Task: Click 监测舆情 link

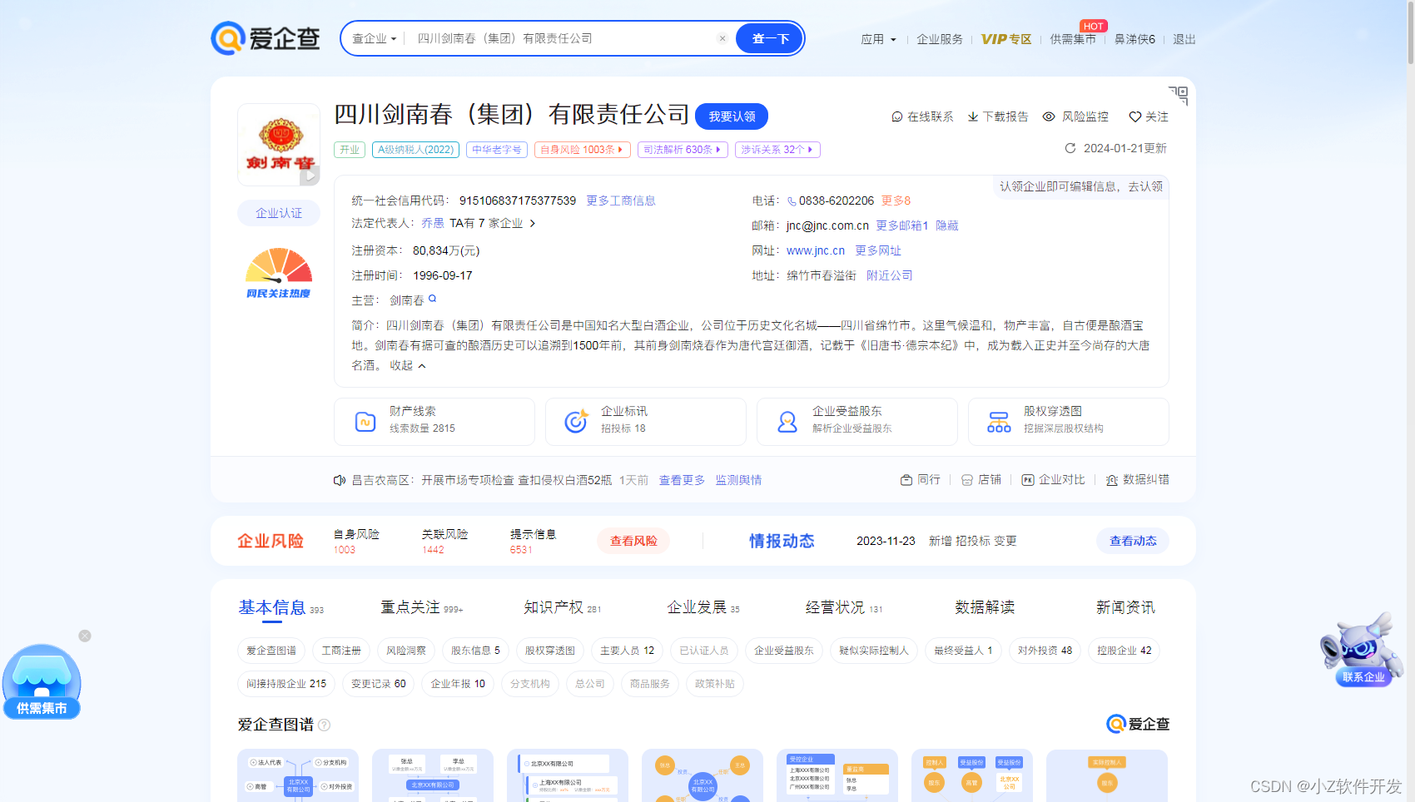Action: [739, 480]
